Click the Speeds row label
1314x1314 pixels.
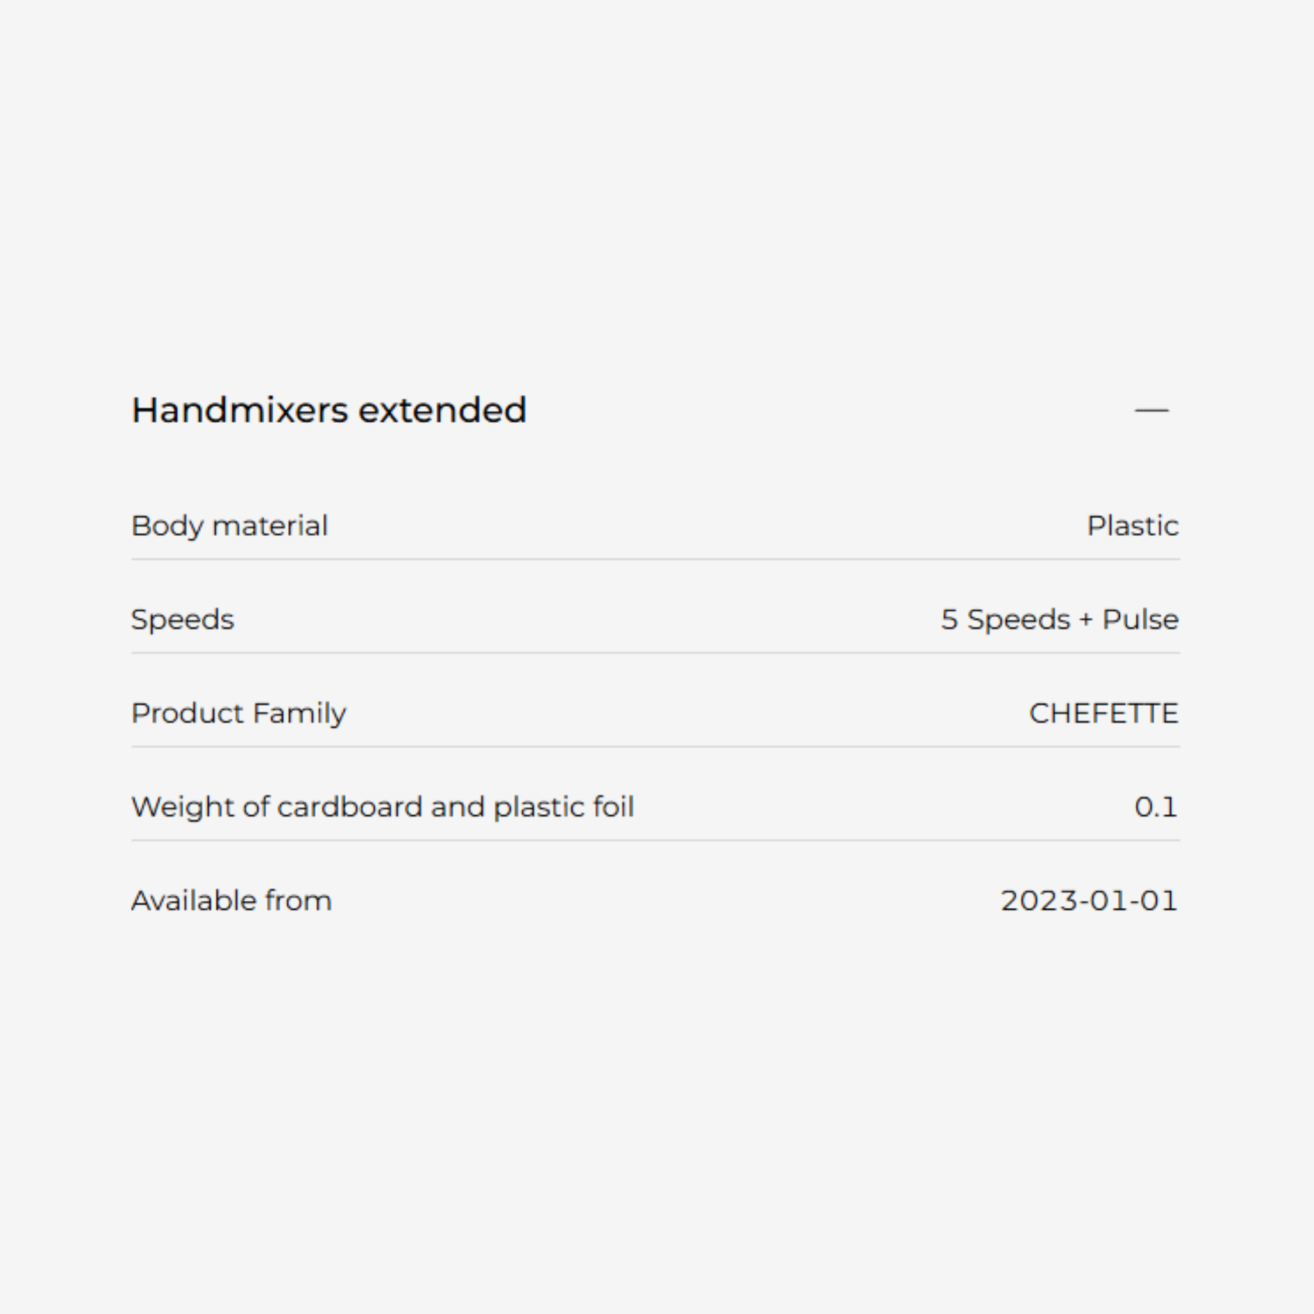coord(182,620)
